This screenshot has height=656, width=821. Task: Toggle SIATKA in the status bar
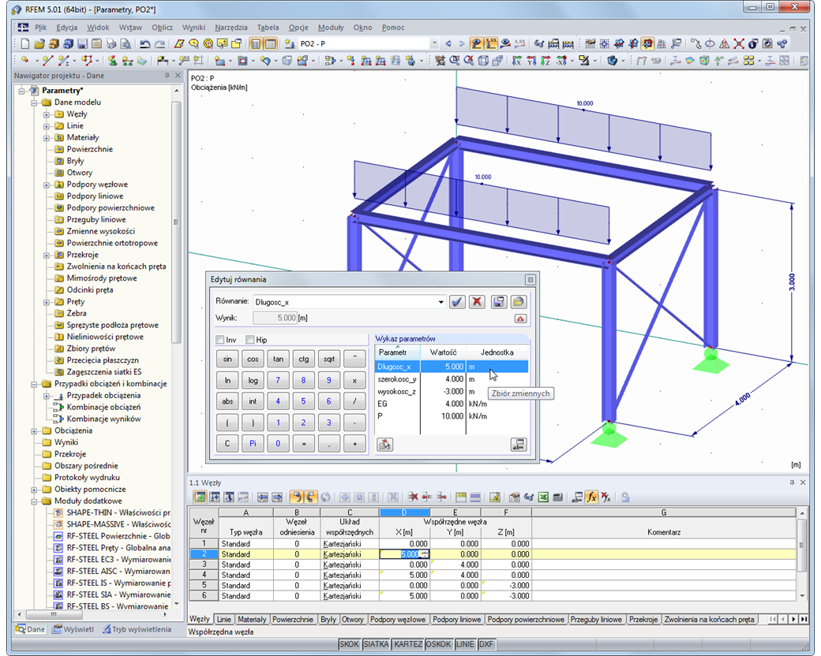[x=375, y=645]
